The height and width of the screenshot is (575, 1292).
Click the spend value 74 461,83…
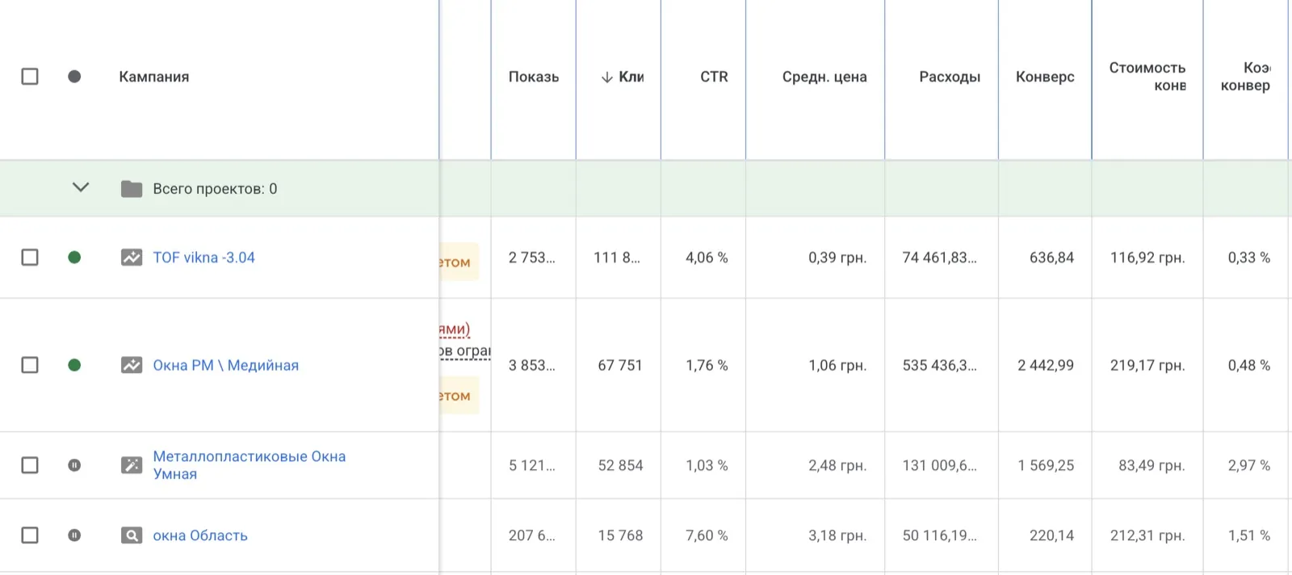click(x=939, y=258)
